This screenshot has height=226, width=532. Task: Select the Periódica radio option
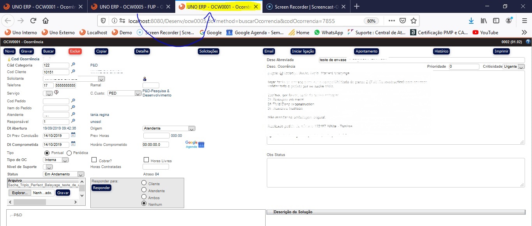coord(69,153)
